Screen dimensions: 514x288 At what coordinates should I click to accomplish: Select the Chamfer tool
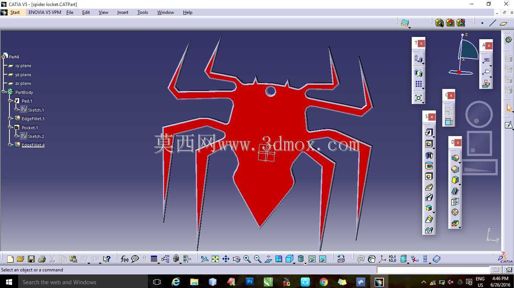tap(455, 169)
